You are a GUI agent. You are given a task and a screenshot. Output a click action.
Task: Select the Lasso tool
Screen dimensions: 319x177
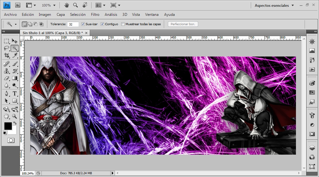point(7,48)
